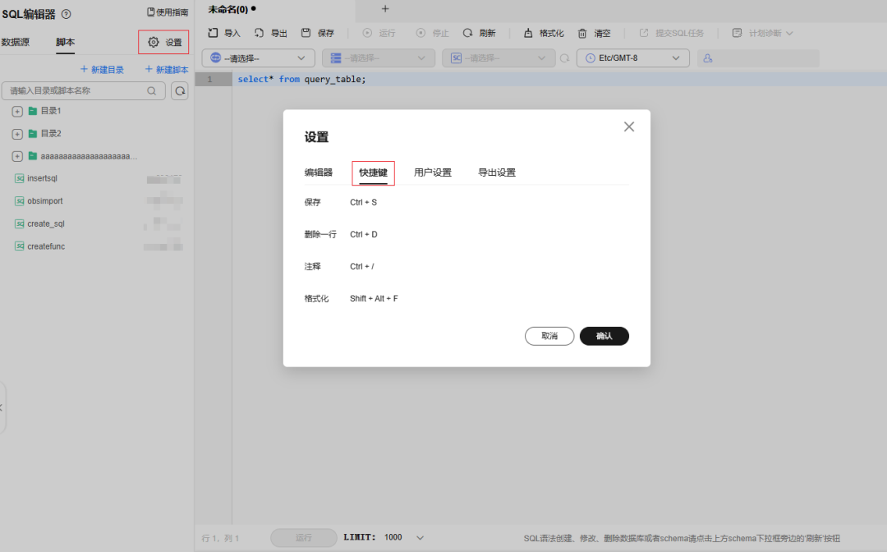Click the directory or script search field
Viewport: 887px width, 552px height.
click(76, 91)
